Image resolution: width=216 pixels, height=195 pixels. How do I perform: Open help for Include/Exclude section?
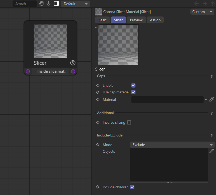click(212, 136)
